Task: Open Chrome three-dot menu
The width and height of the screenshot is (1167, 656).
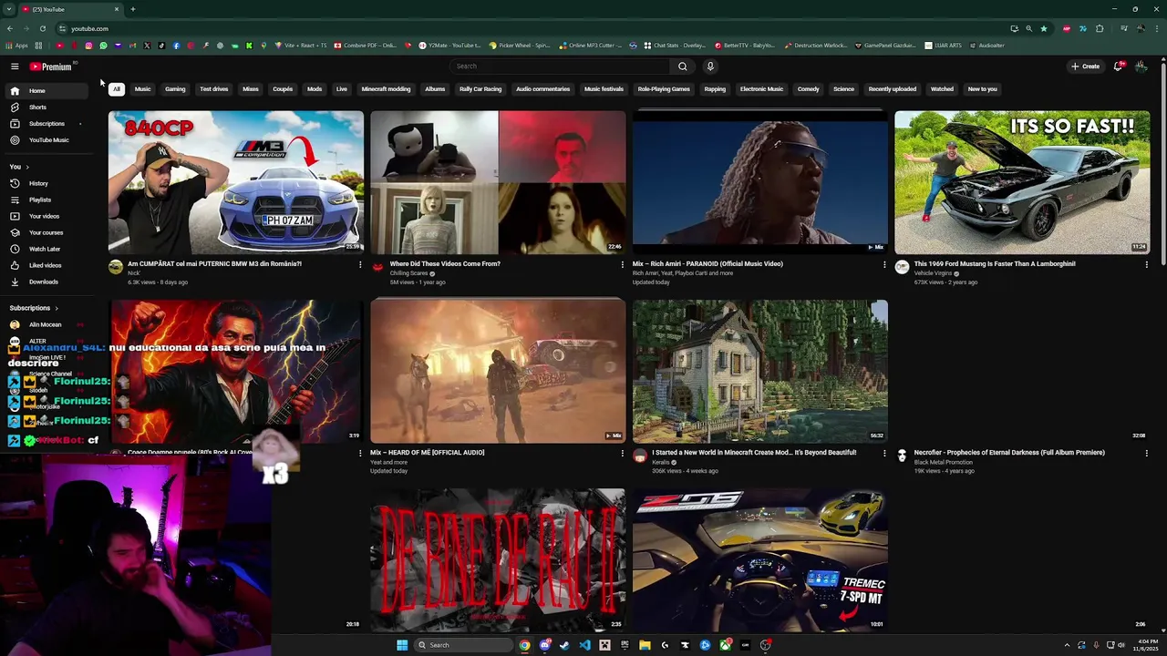Action: [1156, 28]
